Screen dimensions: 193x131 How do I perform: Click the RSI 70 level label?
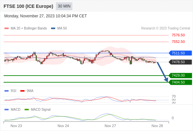[x=174, y=96]
